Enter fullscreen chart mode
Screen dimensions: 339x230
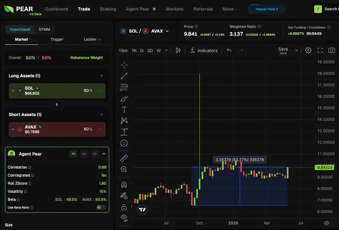(x=320, y=50)
